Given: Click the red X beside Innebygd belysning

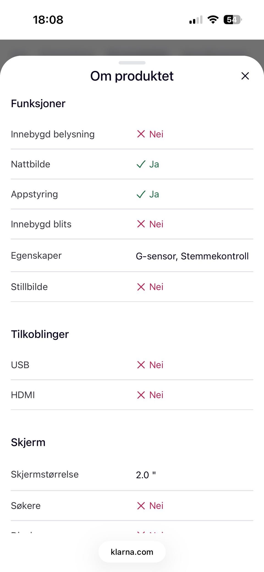Looking at the screenshot, I should [x=141, y=134].
